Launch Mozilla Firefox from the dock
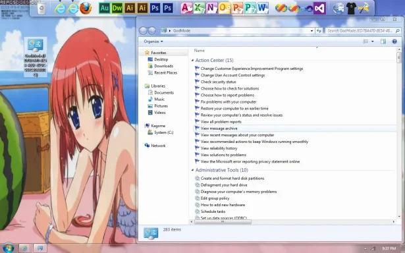Viewport: 405px width, 253px height. (86, 9)
